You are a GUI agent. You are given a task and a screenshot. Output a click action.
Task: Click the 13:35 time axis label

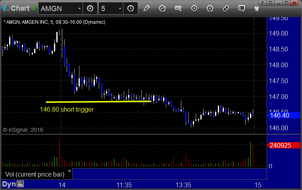184,185
